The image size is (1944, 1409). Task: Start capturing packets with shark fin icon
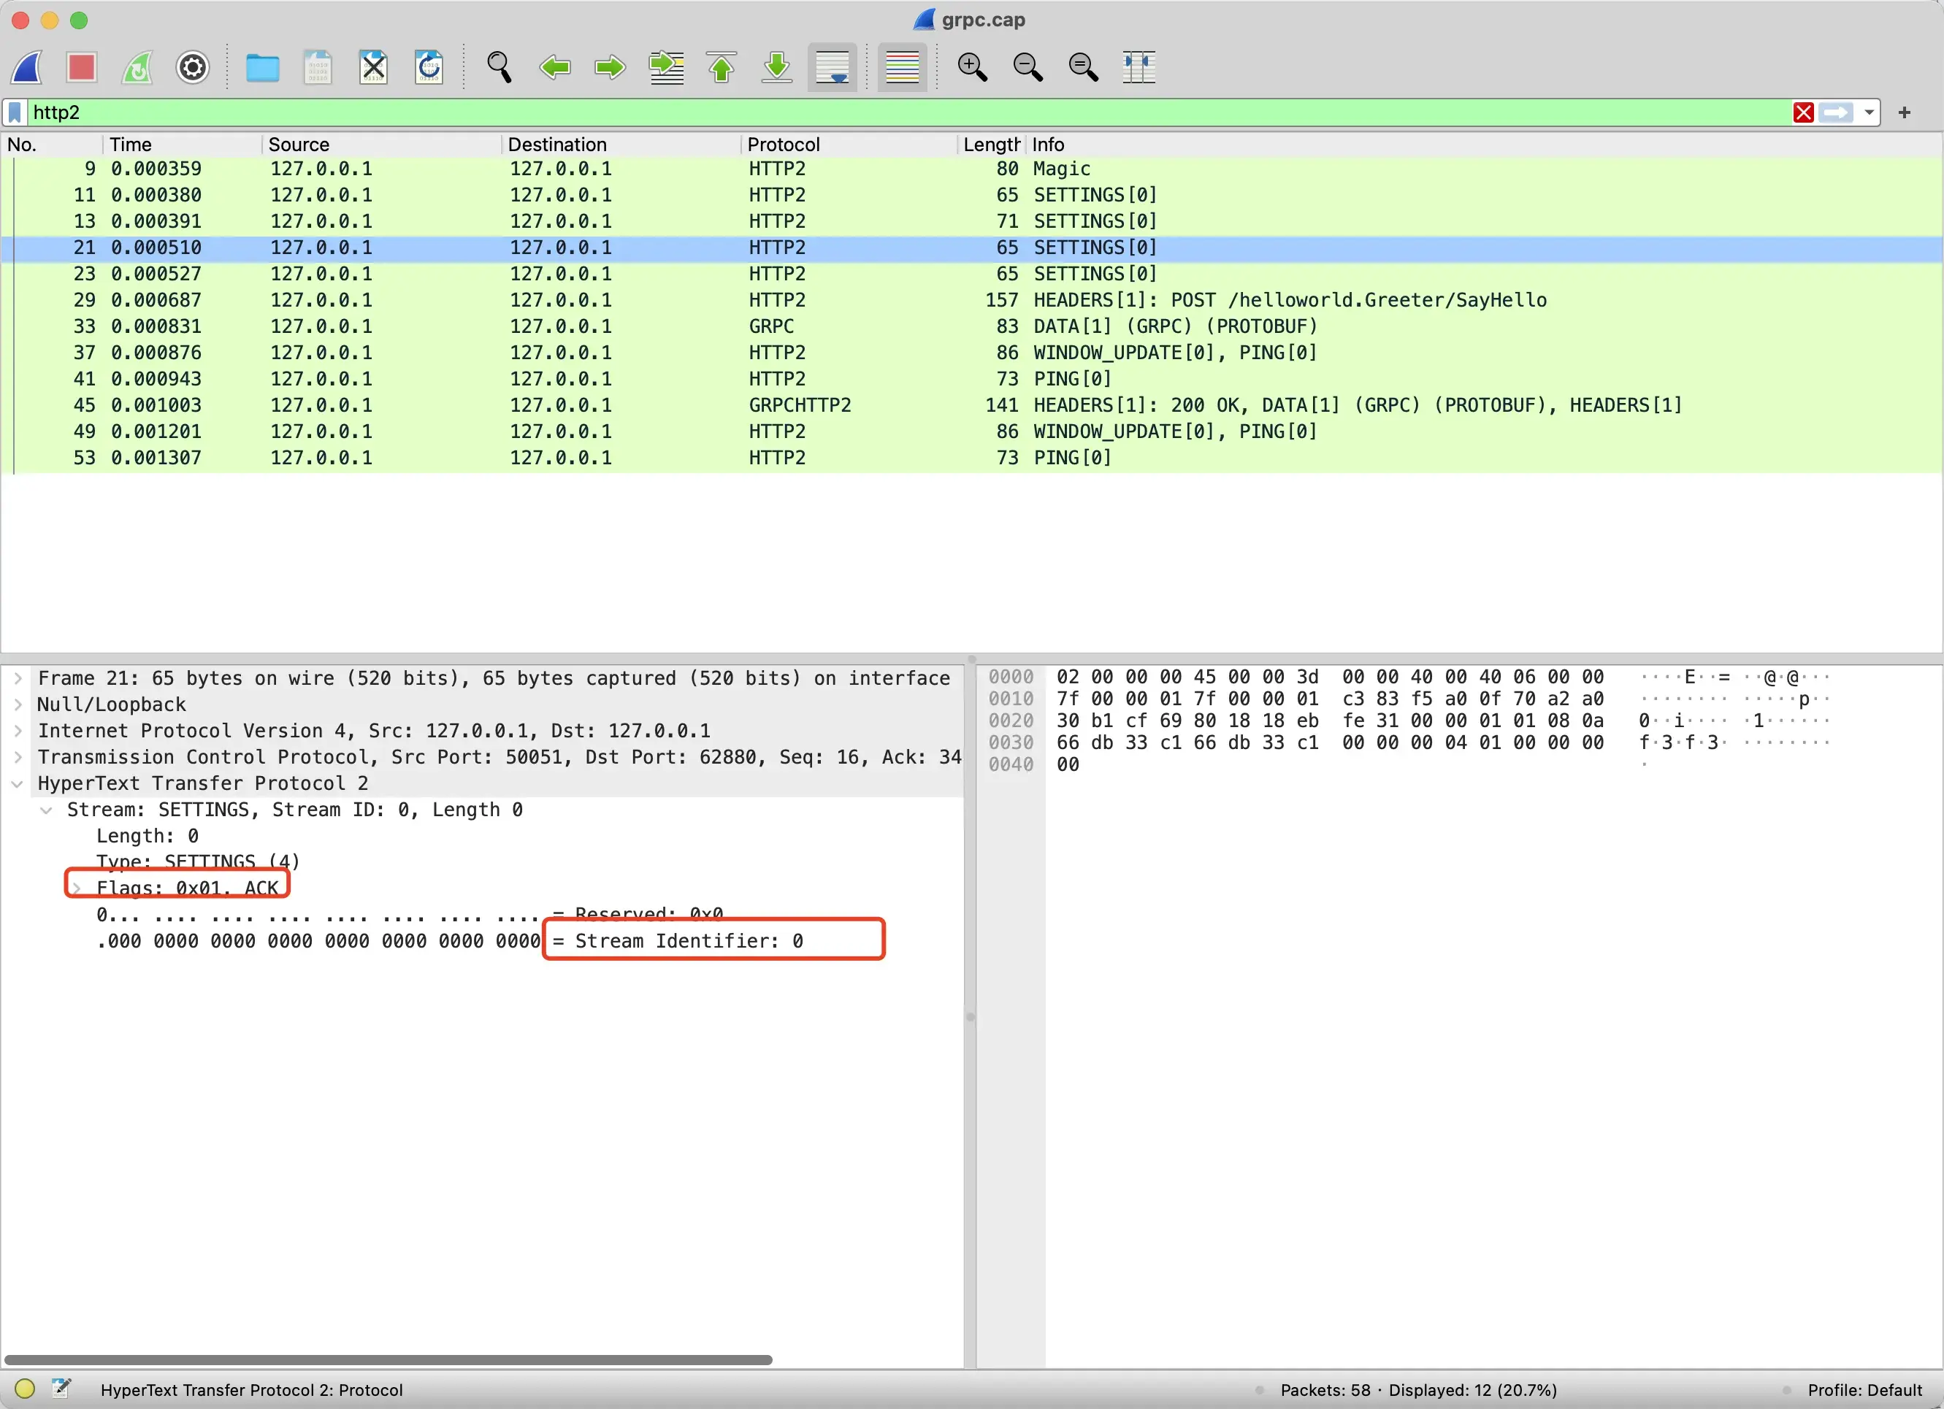click(x=26, y=67)
